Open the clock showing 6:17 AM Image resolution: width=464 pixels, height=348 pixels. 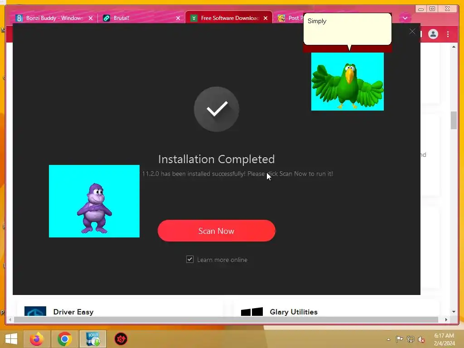(x=444, y=339)
